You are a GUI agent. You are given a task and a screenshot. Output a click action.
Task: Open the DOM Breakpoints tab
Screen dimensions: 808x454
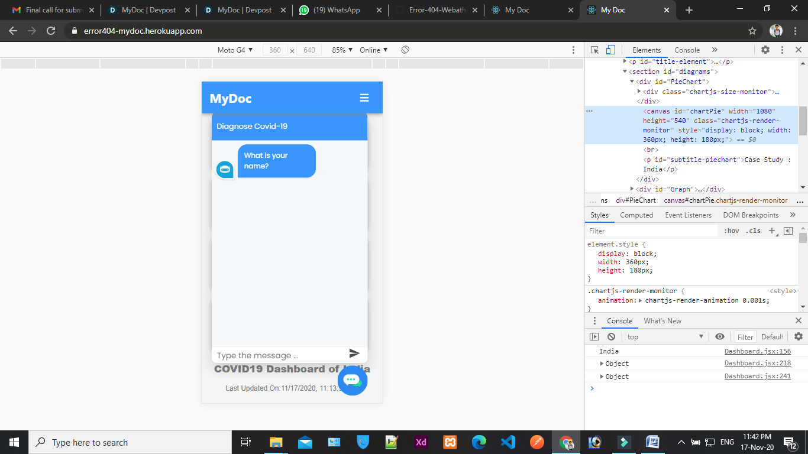[x=751, y=215]
